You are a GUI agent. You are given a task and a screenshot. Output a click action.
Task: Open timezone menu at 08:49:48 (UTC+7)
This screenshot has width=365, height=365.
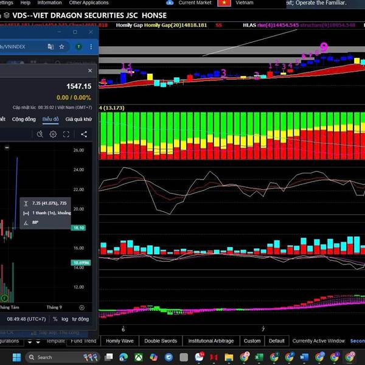(26, 319)
